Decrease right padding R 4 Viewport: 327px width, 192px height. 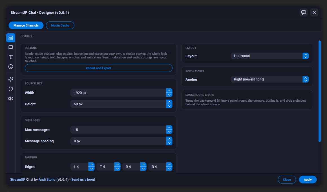pyautogui.click(x=143, y=169)
